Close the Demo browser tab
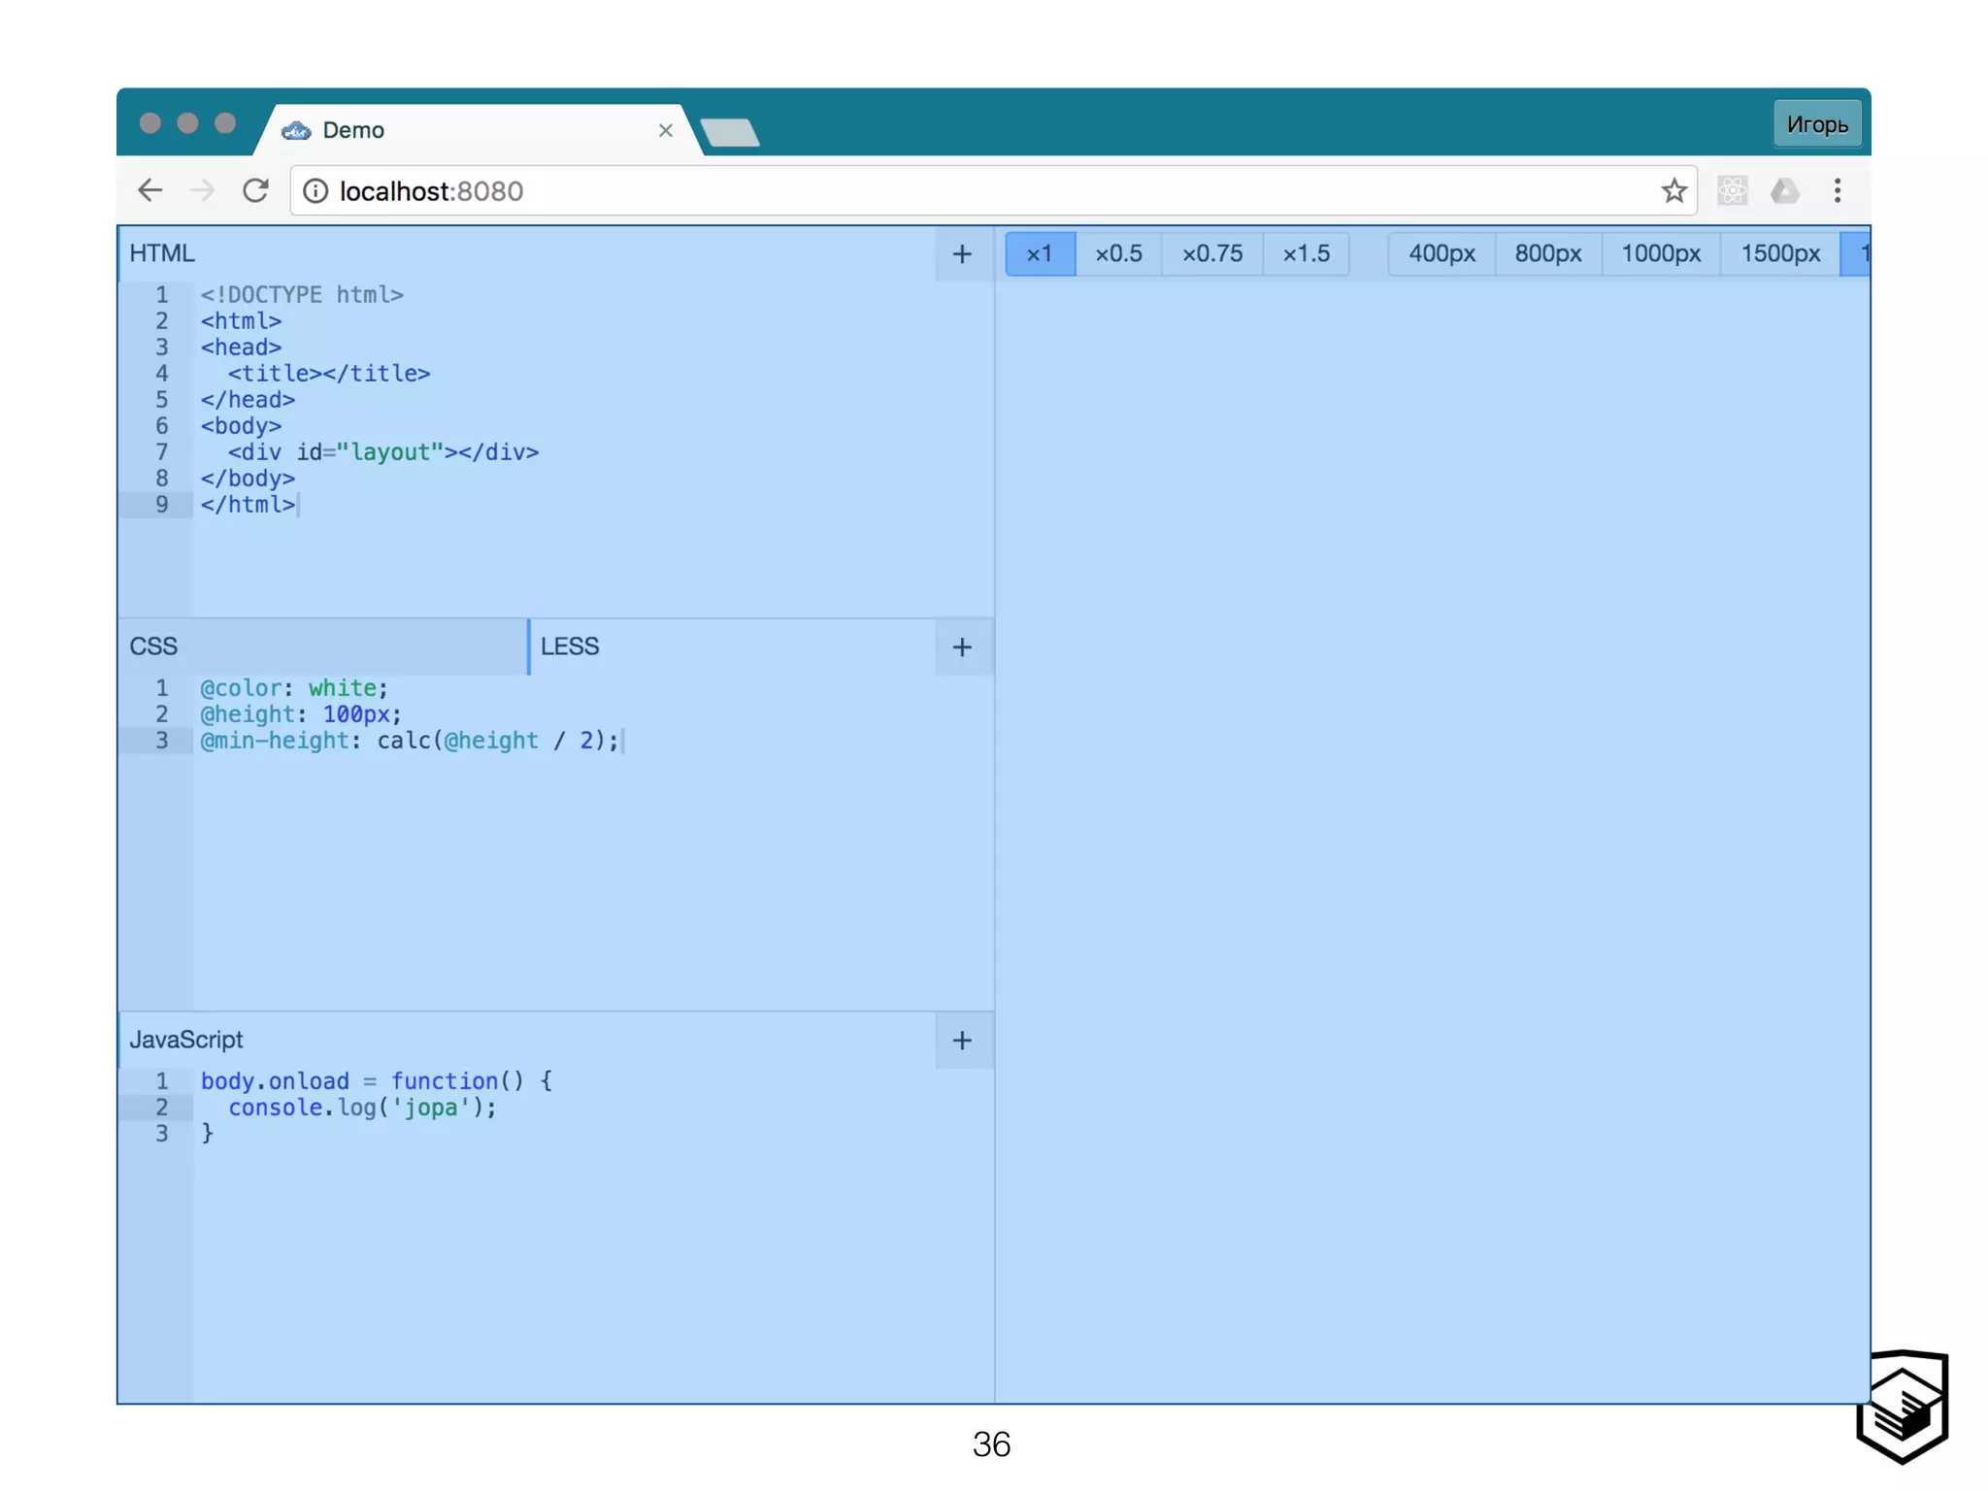 [x=665, y=130]
